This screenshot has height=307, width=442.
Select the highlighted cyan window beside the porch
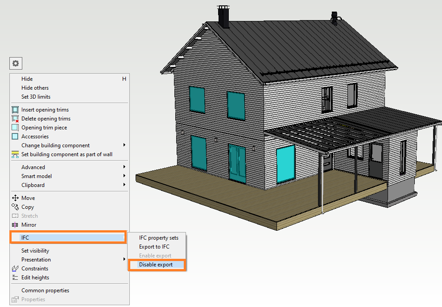[285, 164]
